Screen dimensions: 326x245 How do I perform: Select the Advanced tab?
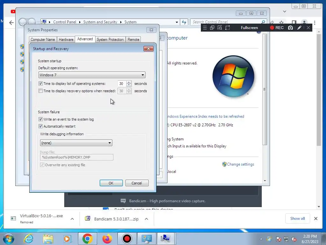click(85, 39)
